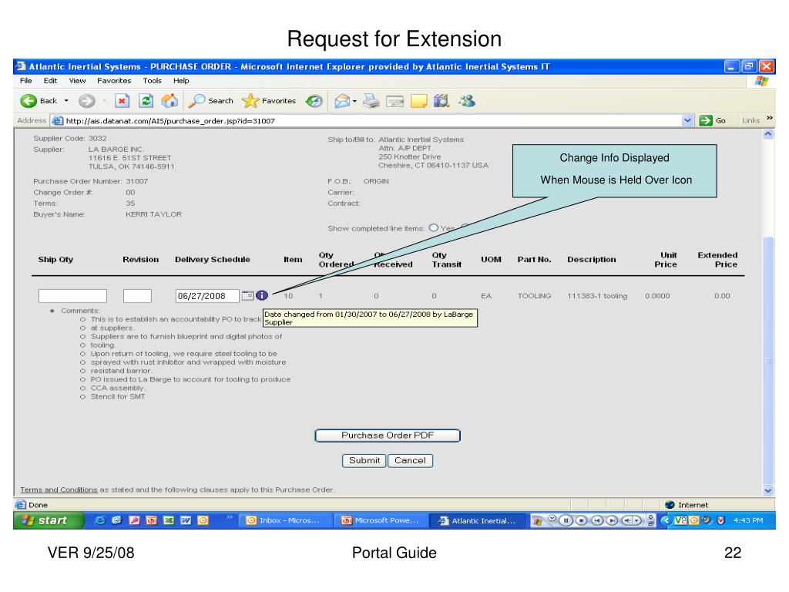Open the Tools menu
This screenshot has width=789, height=592.
152,80
